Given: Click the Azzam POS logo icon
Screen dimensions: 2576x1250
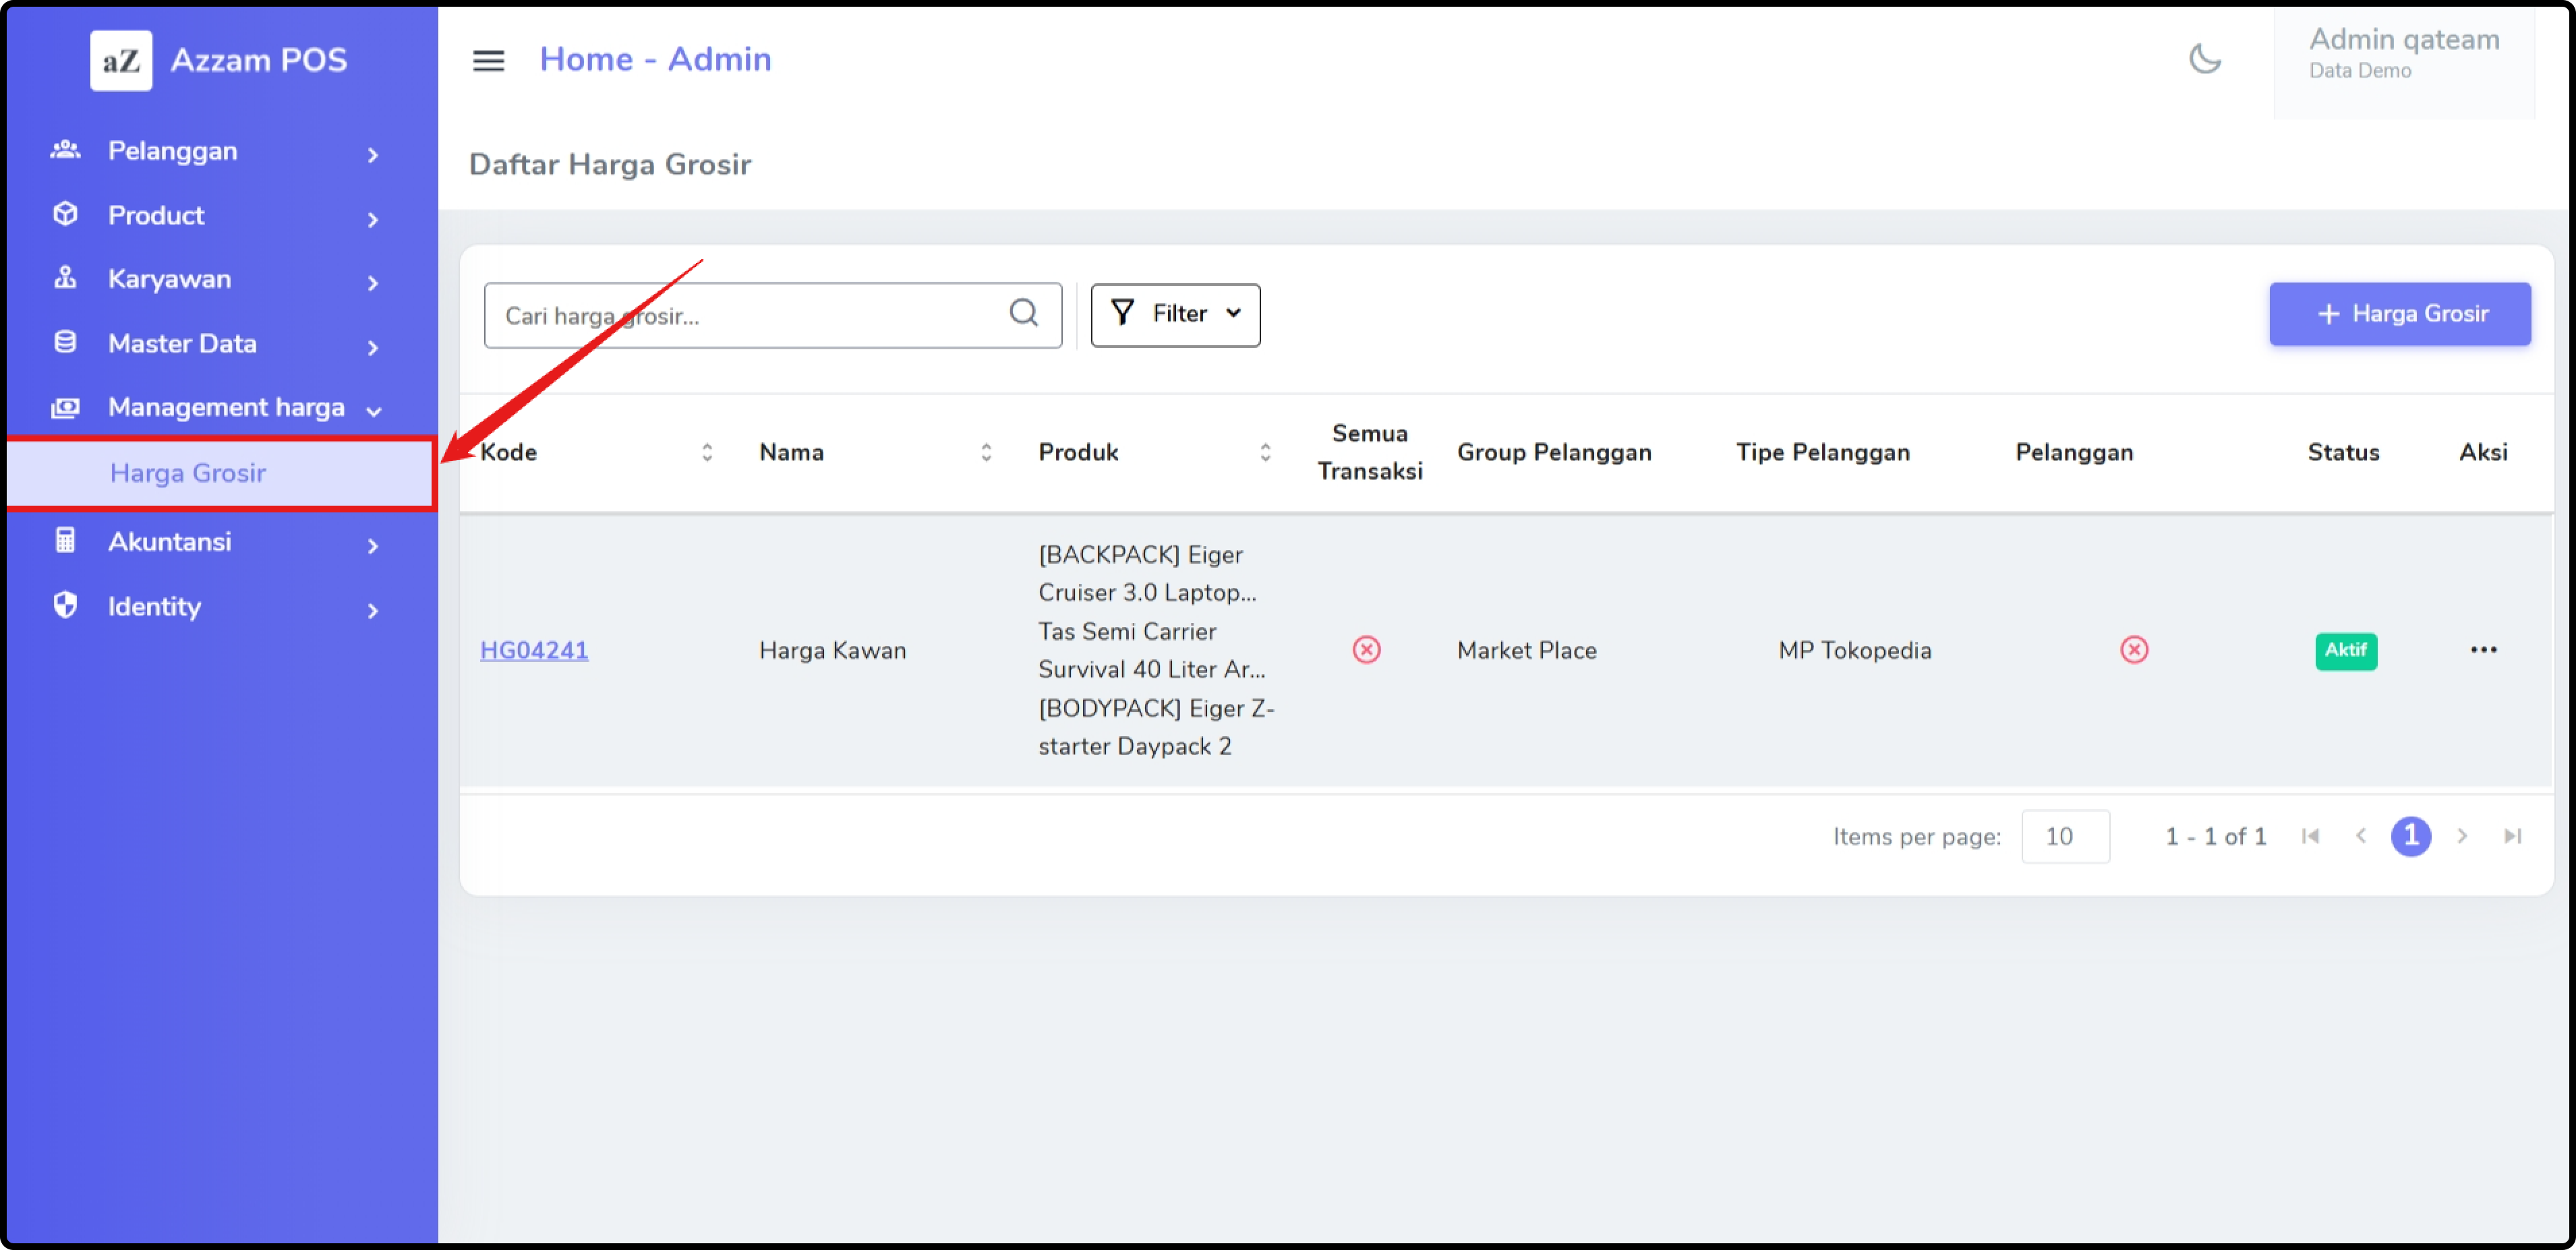Looking at the screenshot, I should coord(121,61).
